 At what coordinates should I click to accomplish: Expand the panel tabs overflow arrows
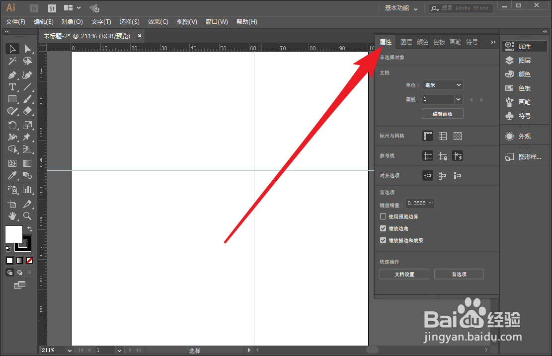click(493, 42)
